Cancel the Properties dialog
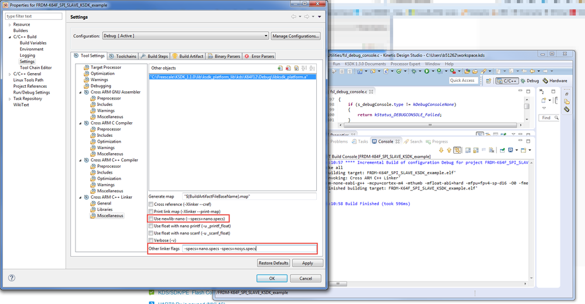This screenshot has width=585, height=304. click(306, 278)
